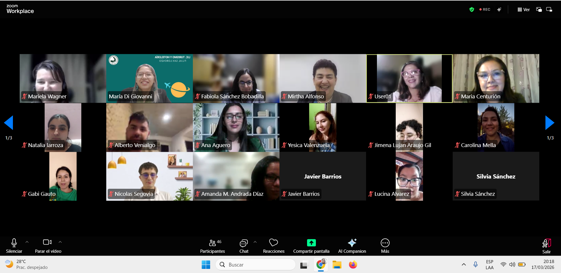Screen dimensions: 561x273
Task: Click the Compartir pantalla green icon
Action: [x=311, y=243]
